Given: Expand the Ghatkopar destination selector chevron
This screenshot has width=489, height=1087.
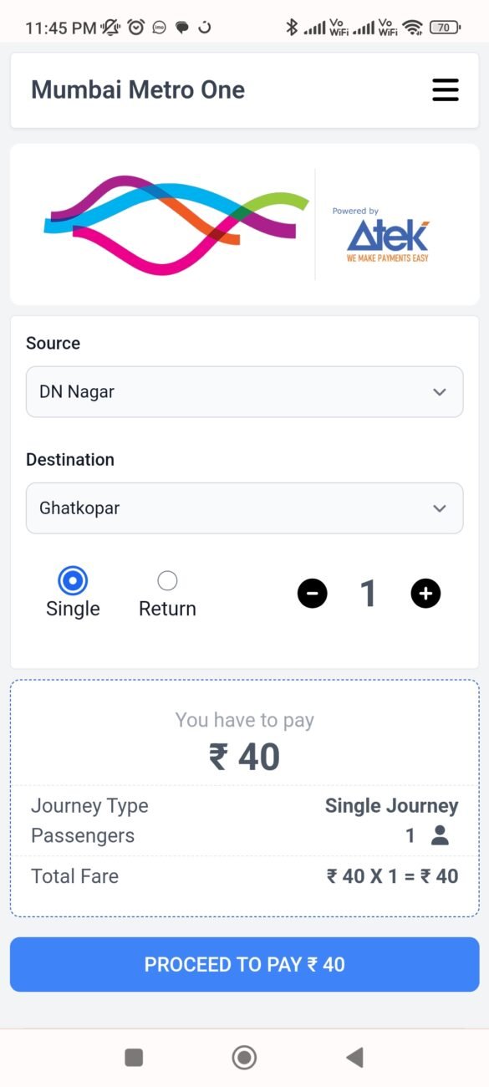Looking at the screenshot, I should tap(441, 508).
